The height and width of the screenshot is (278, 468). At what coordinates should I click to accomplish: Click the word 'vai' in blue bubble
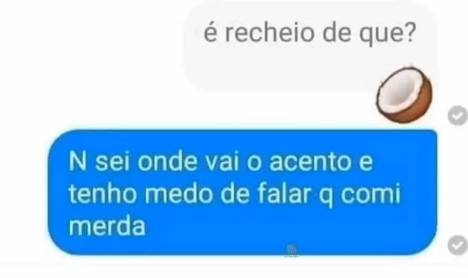[223, 161]
